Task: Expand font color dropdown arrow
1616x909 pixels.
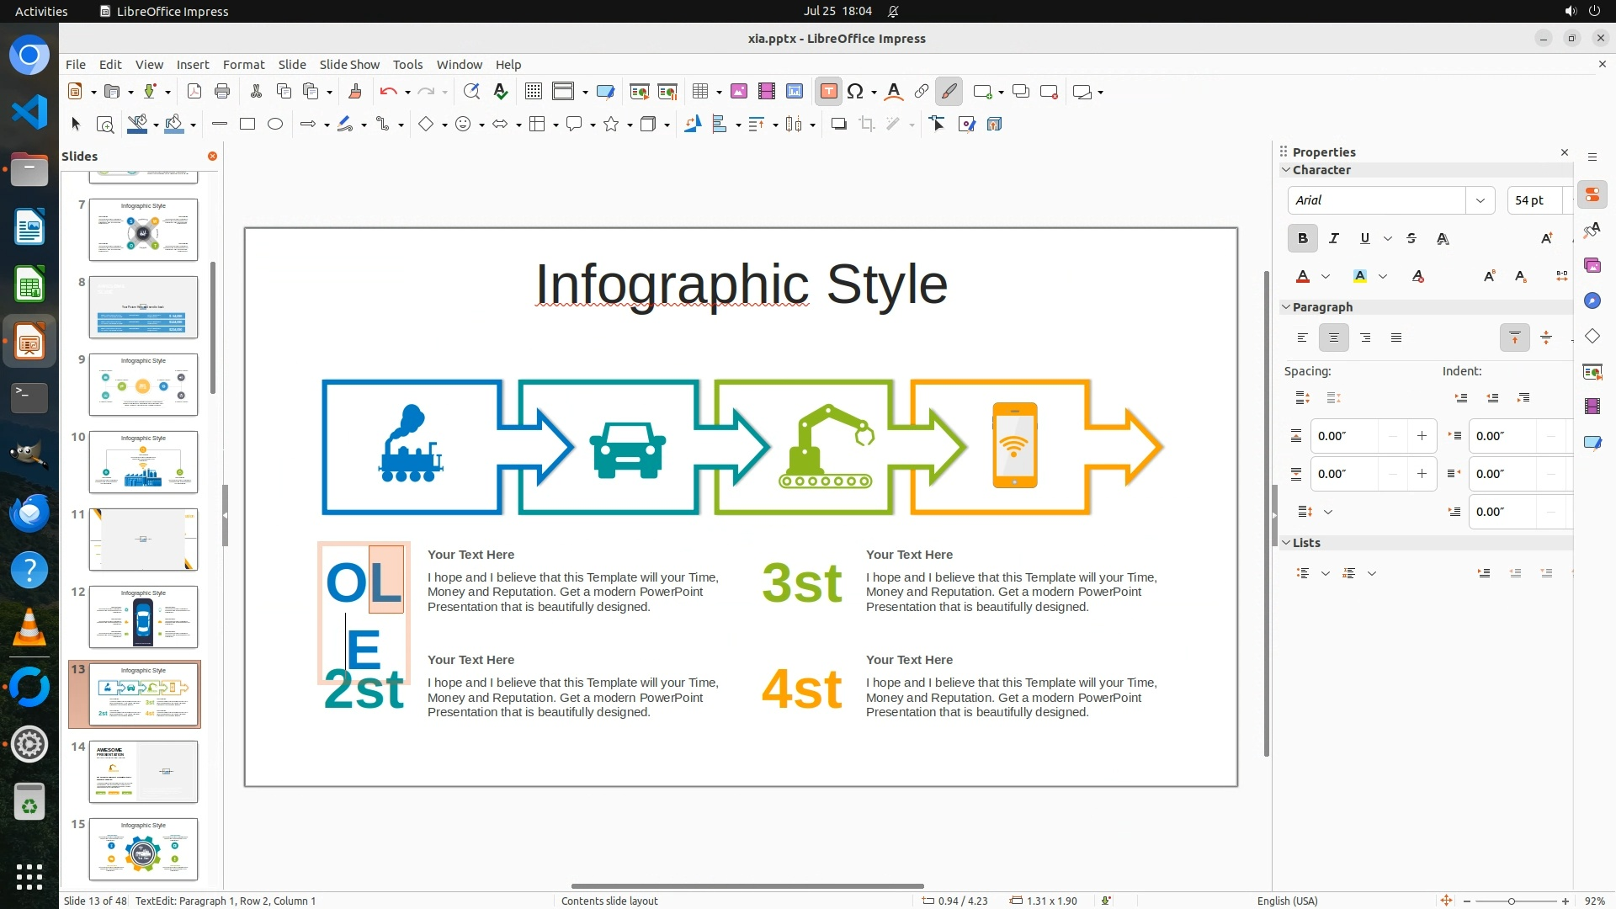Action: (x=1326, y=277)
